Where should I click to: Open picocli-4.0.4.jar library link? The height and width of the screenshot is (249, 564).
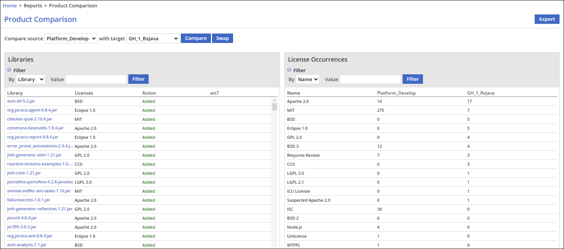22,218
